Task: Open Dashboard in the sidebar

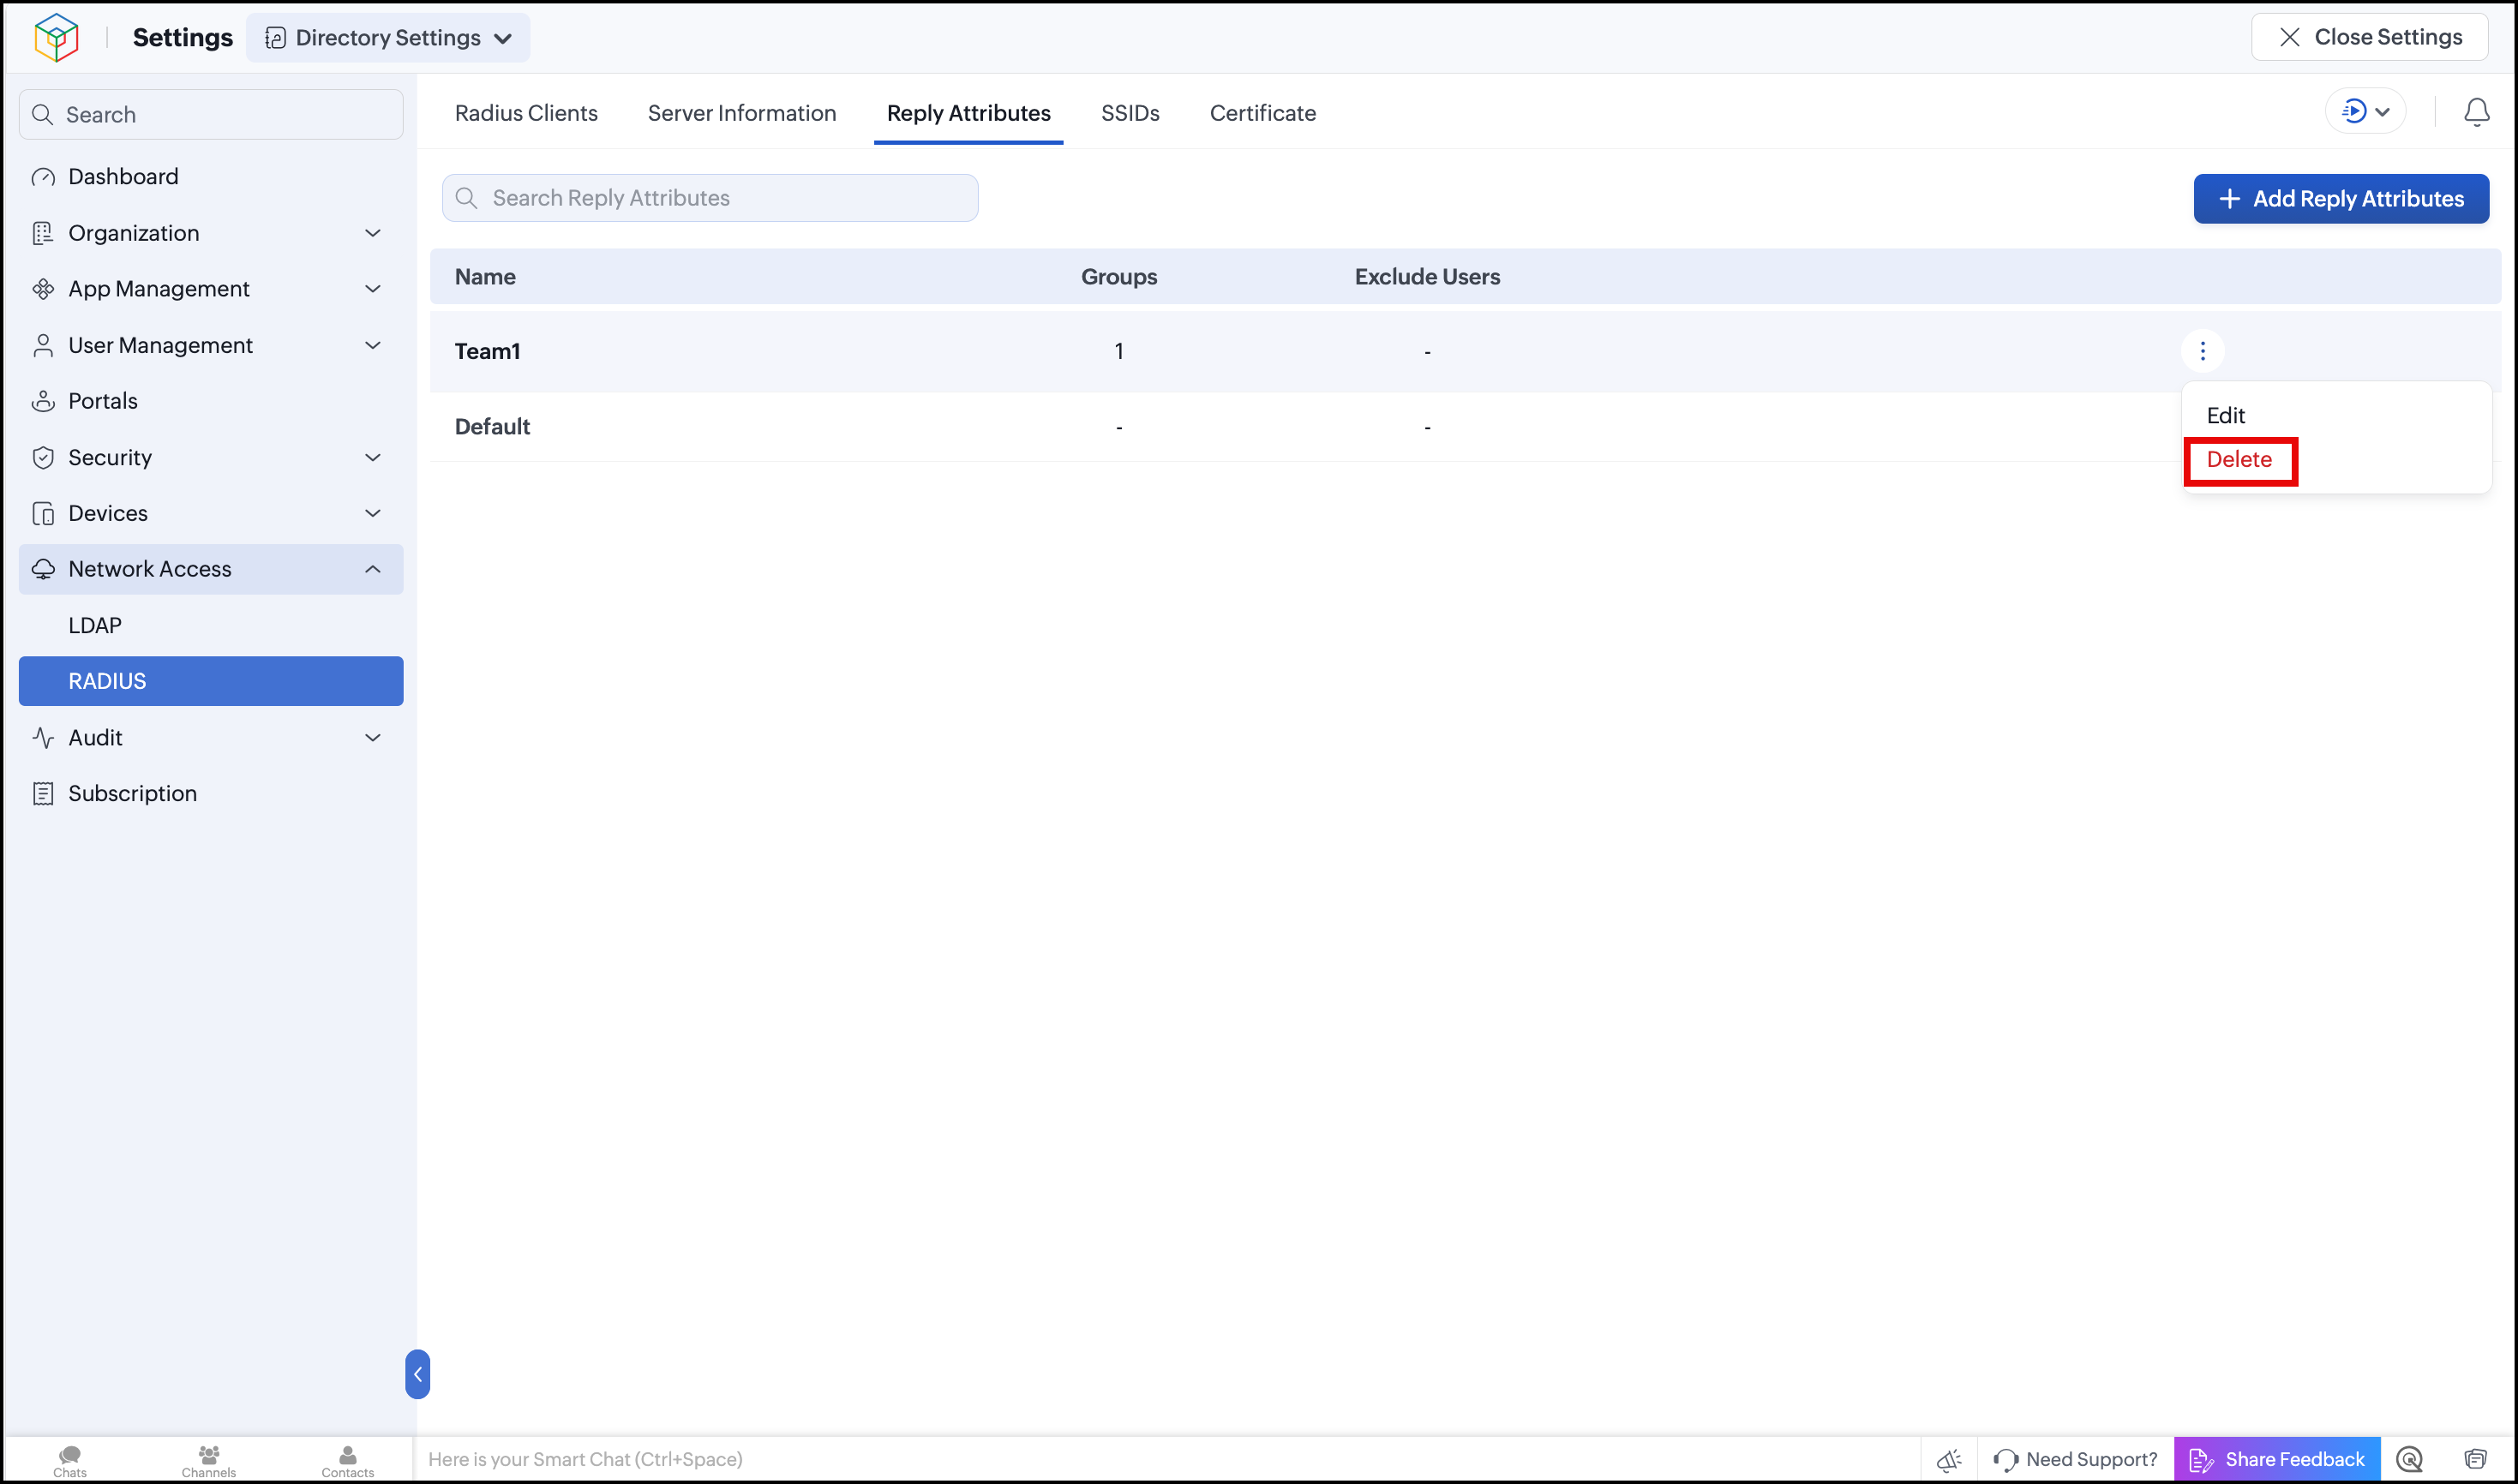Action: (211, 176)
